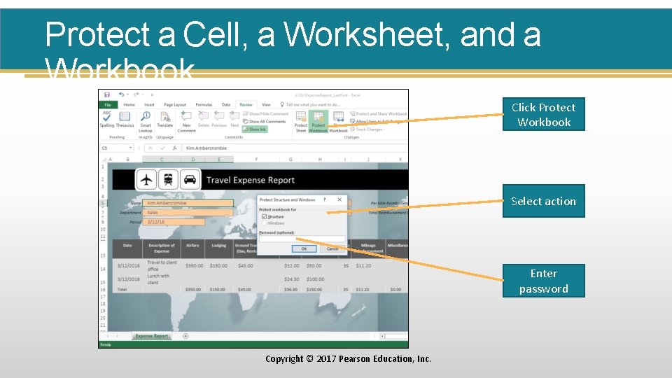Click the Undo arrow icon
Image resolution: width=672 pixels, height=378 pixels.
(x=122, y=94)
